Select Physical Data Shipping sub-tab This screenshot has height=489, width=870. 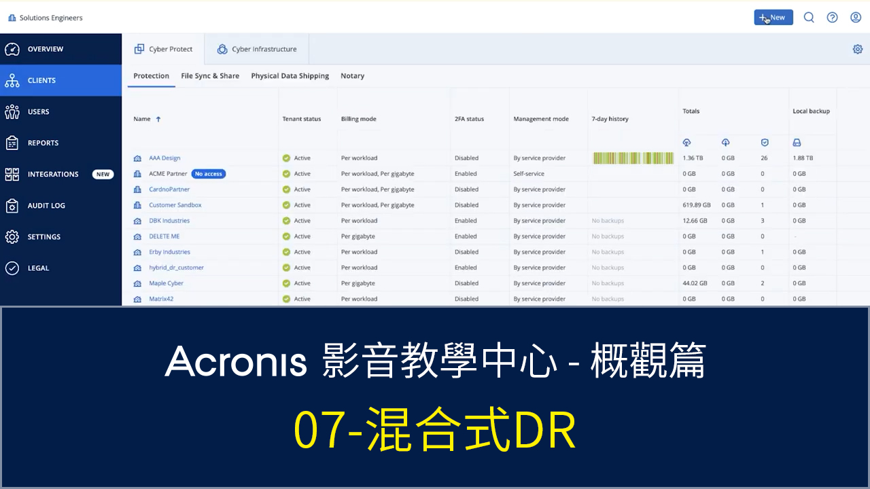click(290, 76)
